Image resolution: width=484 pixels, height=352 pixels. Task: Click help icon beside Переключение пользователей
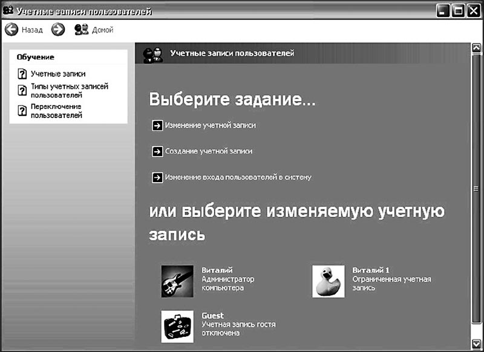[22, 111]
